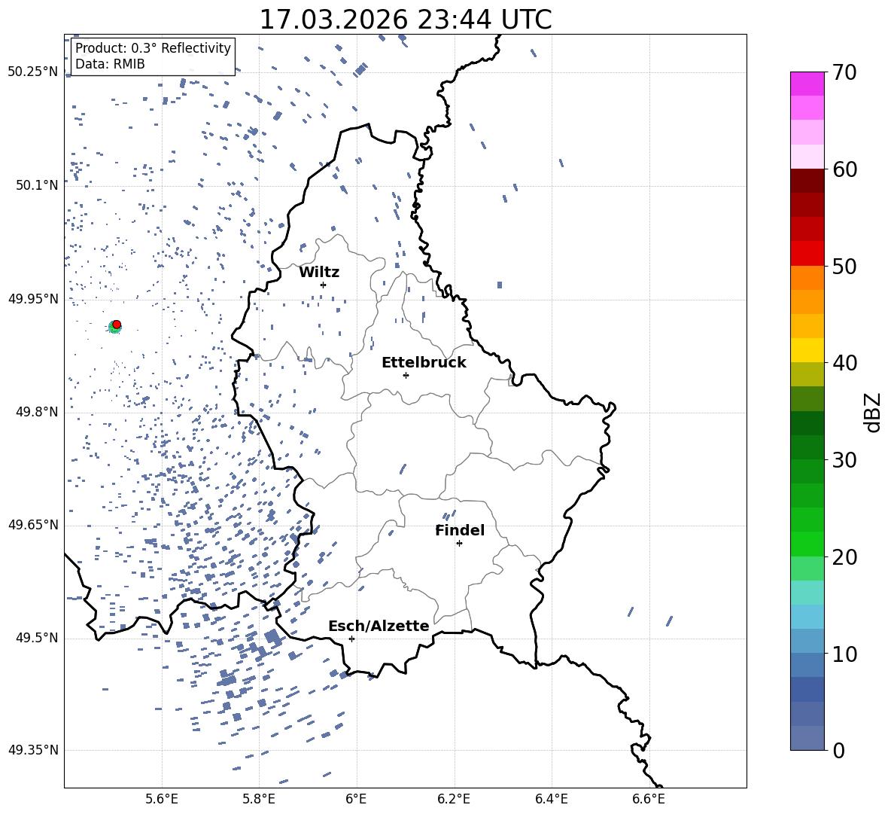Pick the slate blue bottom colorbar segment
This screenshot has width=891, height=814.
click(807, 738)
